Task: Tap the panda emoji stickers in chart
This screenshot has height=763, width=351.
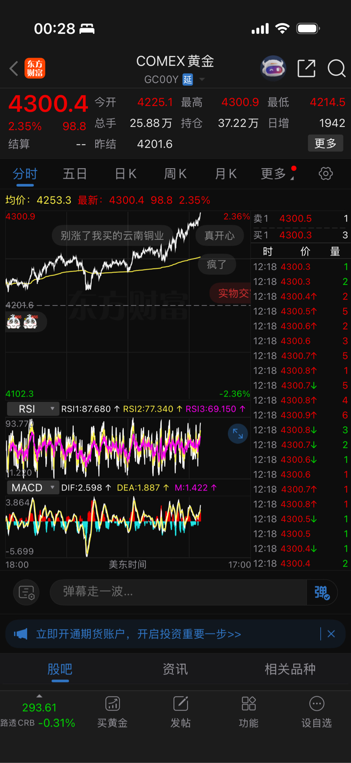Action: point(22,322)
